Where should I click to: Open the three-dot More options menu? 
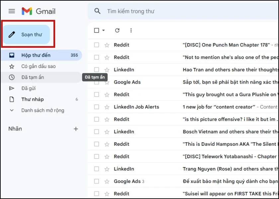click(131, 31)
